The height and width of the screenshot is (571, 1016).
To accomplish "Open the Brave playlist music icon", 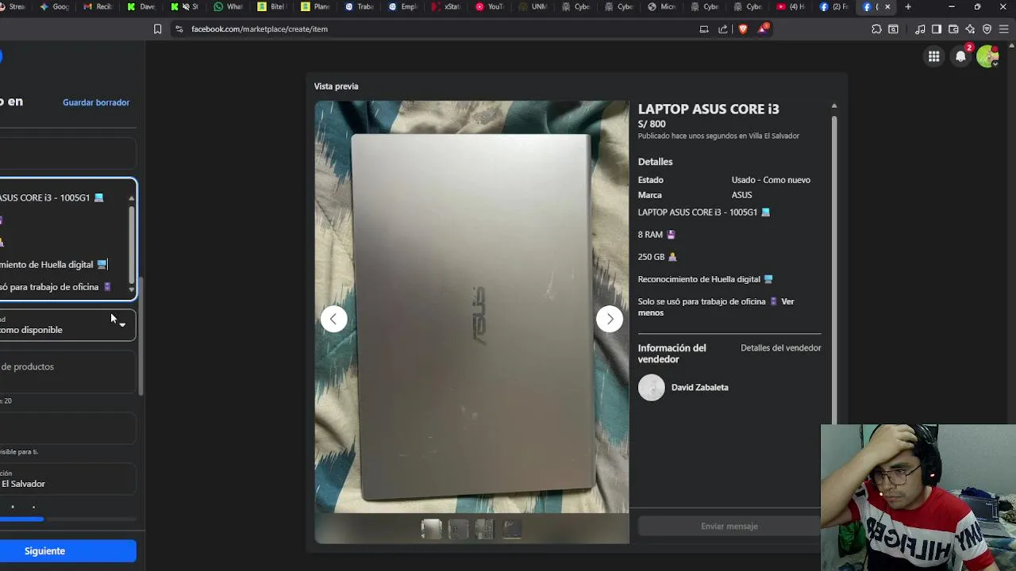I will coord(920,29).
